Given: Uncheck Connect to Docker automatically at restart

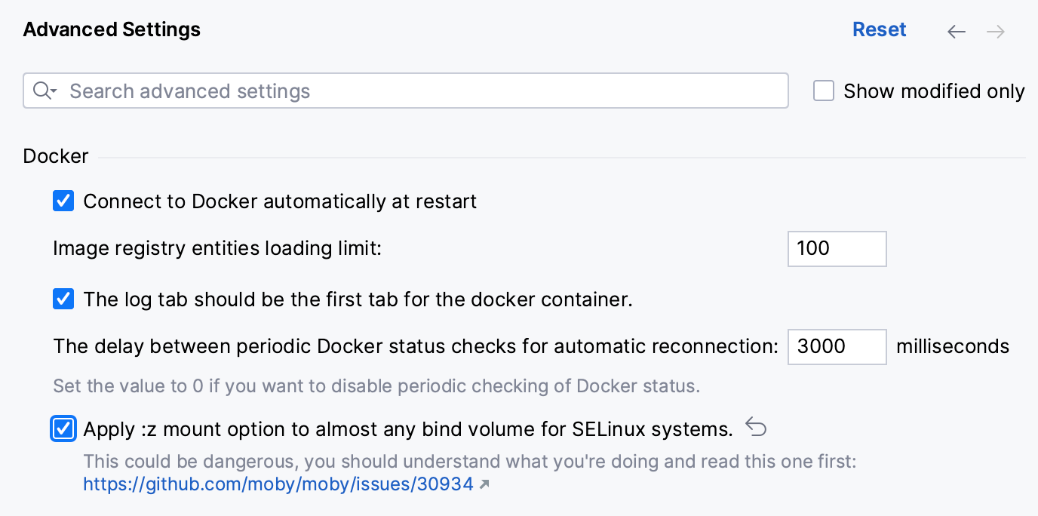Looking at the screenshot, I should (63, 201).
